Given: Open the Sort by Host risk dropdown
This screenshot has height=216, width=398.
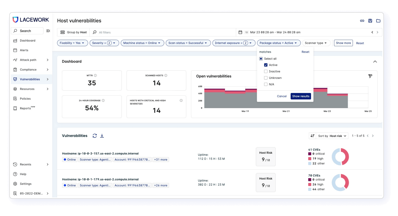Looking at the screenshot, I should 332,136.
